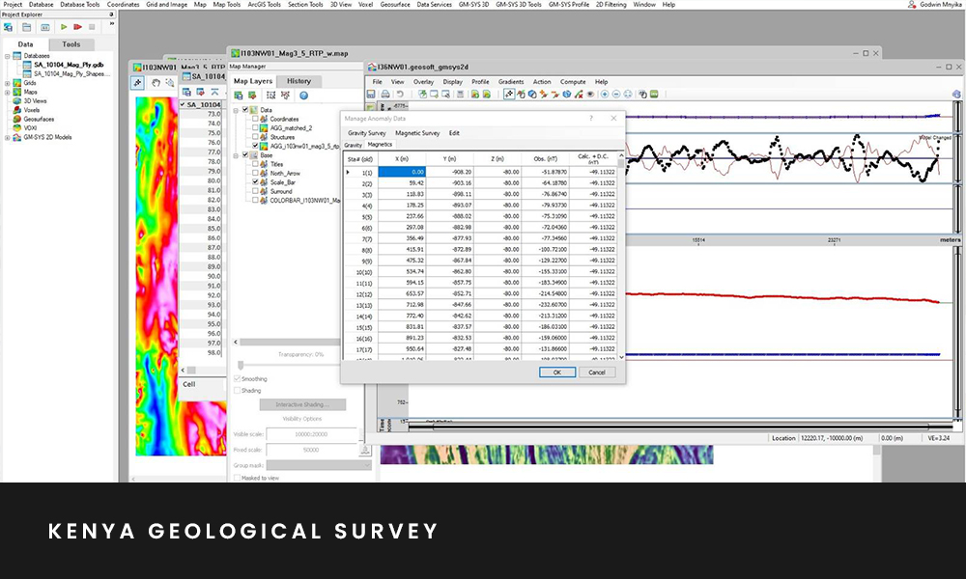The image size is (966, 579).
Task: Click the highlighted move-point tool in GM-SYS toolbar
Action: pos(509,95)
